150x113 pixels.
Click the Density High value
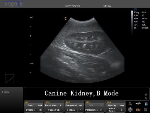click(122, 105)
